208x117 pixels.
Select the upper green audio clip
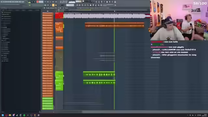[99, 74]
